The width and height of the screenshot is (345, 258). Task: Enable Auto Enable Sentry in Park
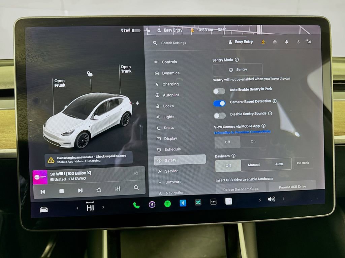[x=219, y=91]
